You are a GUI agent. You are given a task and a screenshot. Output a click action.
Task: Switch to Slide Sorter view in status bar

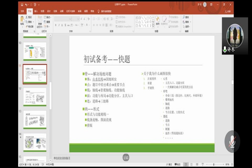click(x=191, y=164)
